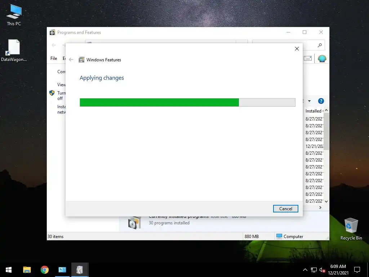Close the Programs and Features window
Viewport: 369px width, 277px height.
point(321,32)
